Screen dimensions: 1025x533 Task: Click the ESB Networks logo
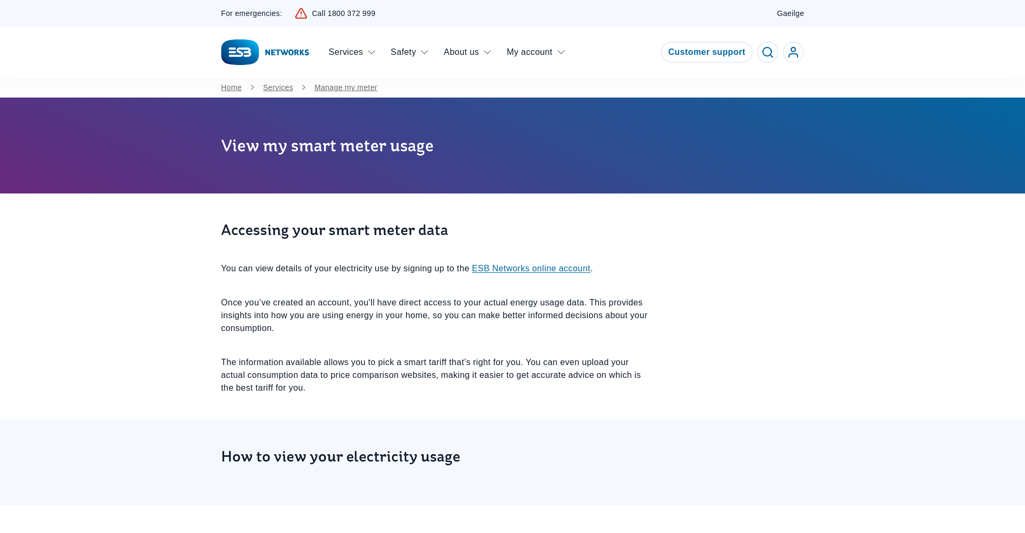click(x=265, y=52)
